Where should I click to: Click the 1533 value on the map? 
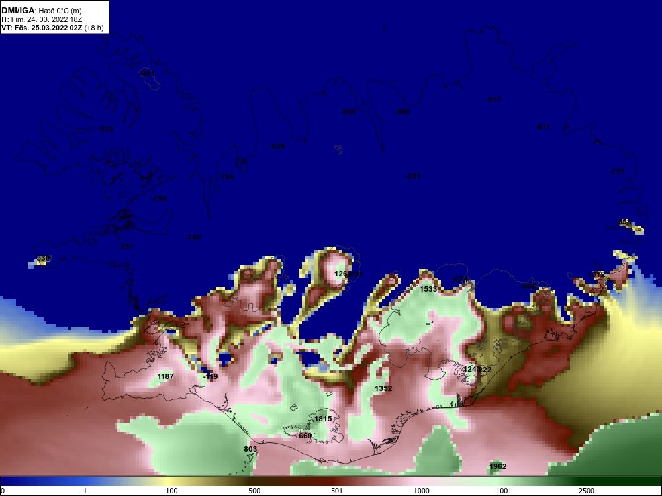pos(428,289)
